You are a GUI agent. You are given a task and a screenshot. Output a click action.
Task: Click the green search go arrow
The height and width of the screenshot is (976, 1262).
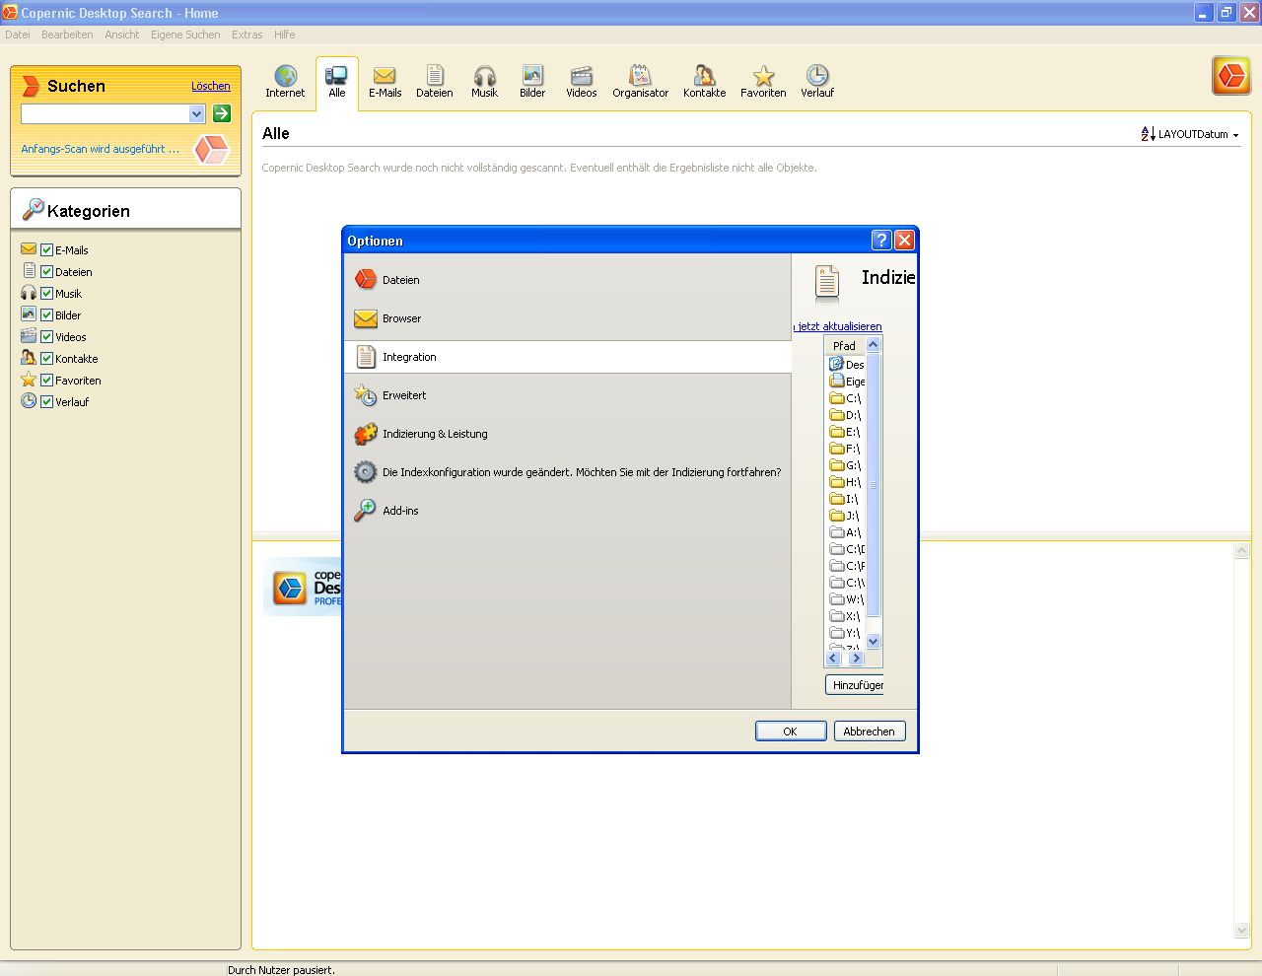tap(222, 113)
